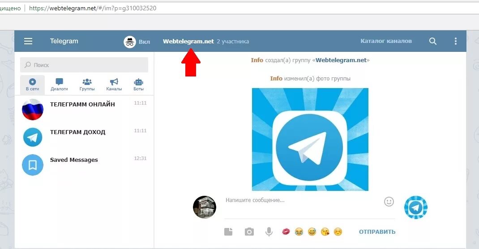The height and width of the screenshot is (249, 479).
Task: Toggle the incognito mode icon labeled Вкл
Action: pyautogui.click(x=130, y=42)
